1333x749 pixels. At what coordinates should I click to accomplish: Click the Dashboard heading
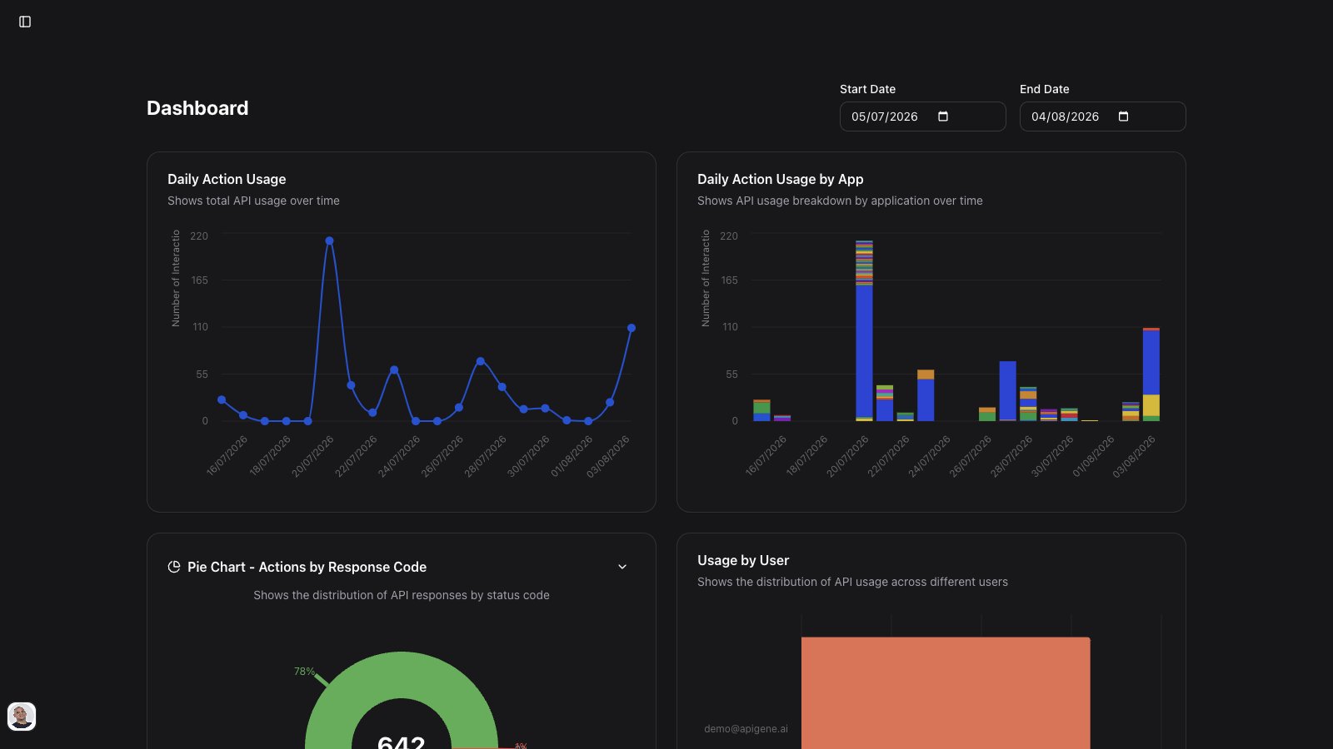pyautogui.click(x=197, y=108)
